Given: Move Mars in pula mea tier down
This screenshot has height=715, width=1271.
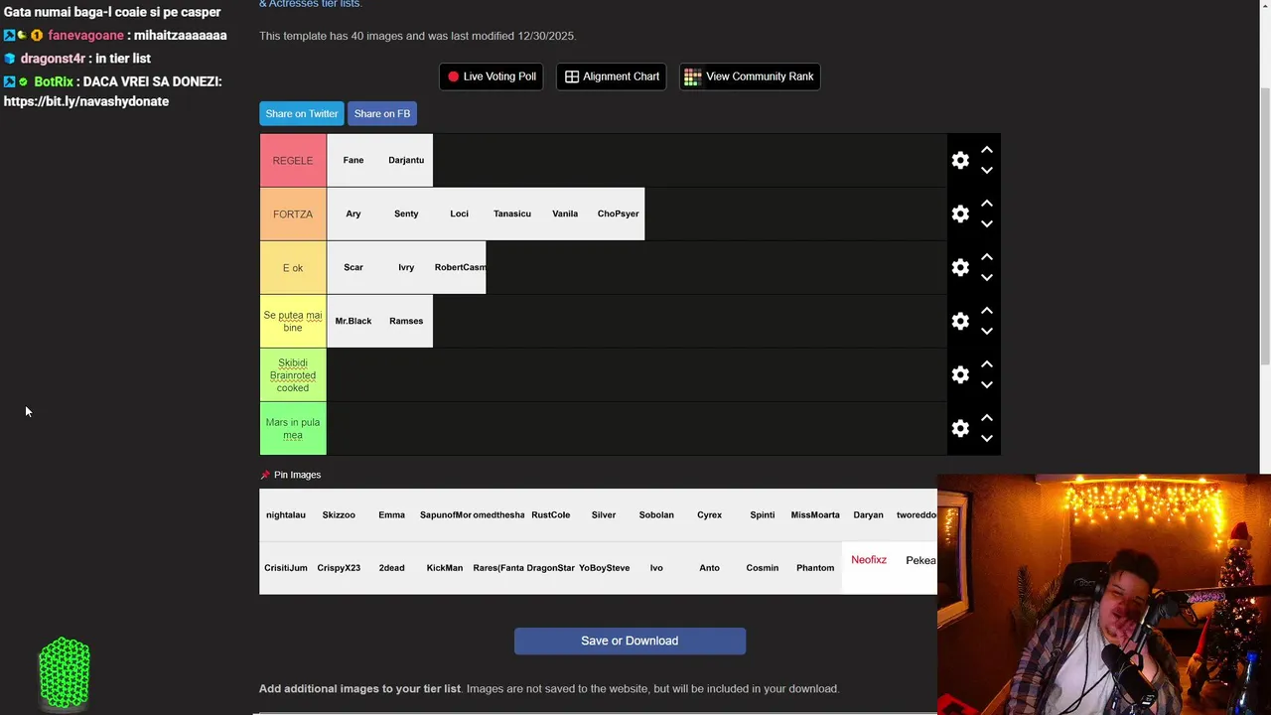Looking at the screenshot, I should [987, 438].
